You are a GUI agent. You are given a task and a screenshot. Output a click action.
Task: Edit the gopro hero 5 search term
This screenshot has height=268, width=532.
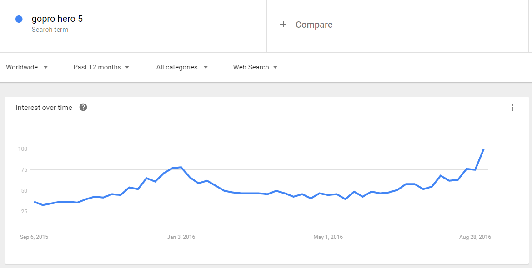point(57,19)
